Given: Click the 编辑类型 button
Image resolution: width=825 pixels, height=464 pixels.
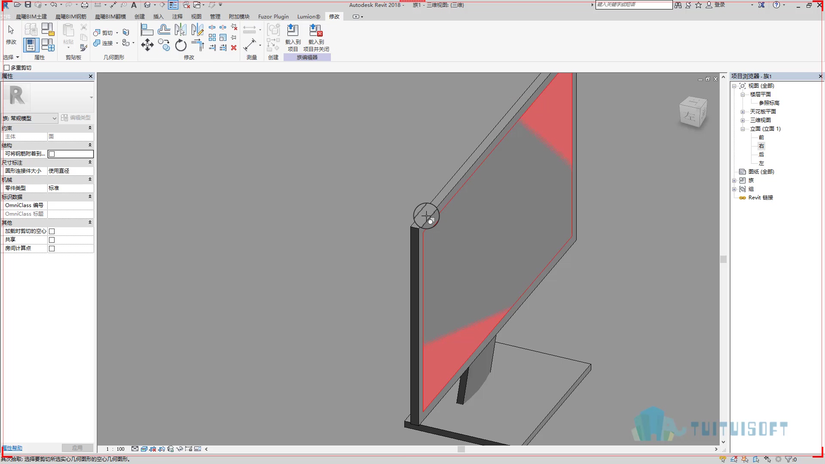Looking at the screenshot, I should pyautogui.click(x=76, y=118).
